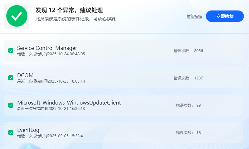Click the 2056 error count
The width and height of the screenshot is (249, 149).
(x=198, y=51)
